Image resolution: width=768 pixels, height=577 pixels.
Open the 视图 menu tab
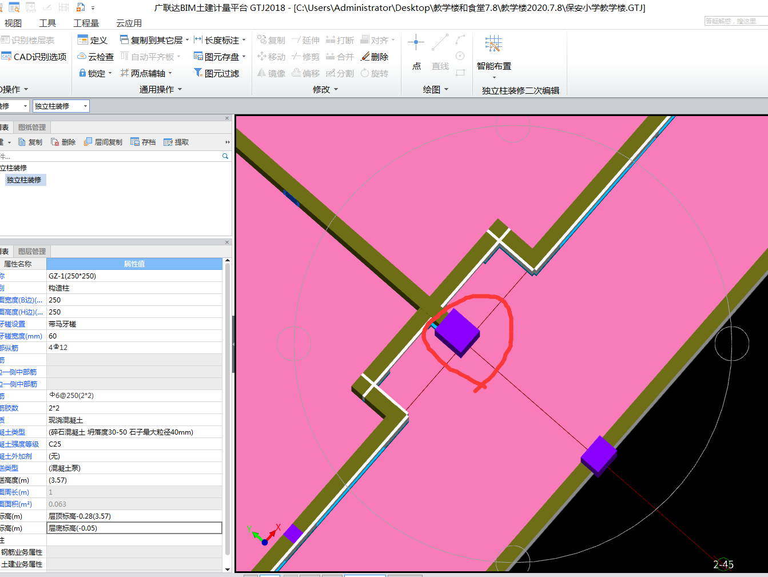coord(13,23)
